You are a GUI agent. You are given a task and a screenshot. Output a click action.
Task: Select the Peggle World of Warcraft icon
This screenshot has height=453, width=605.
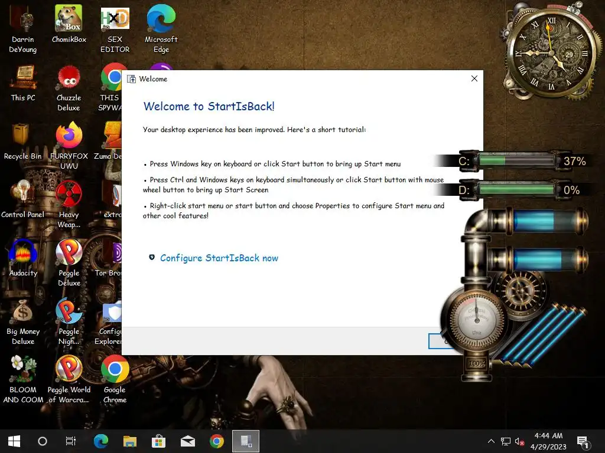click(x=69, y=380)
